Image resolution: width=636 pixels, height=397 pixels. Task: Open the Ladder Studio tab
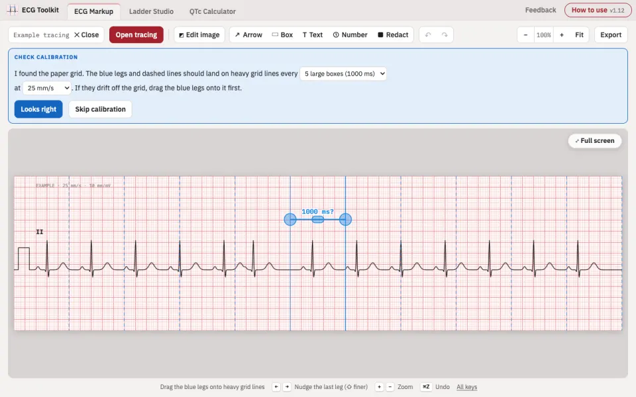[151, 11]
